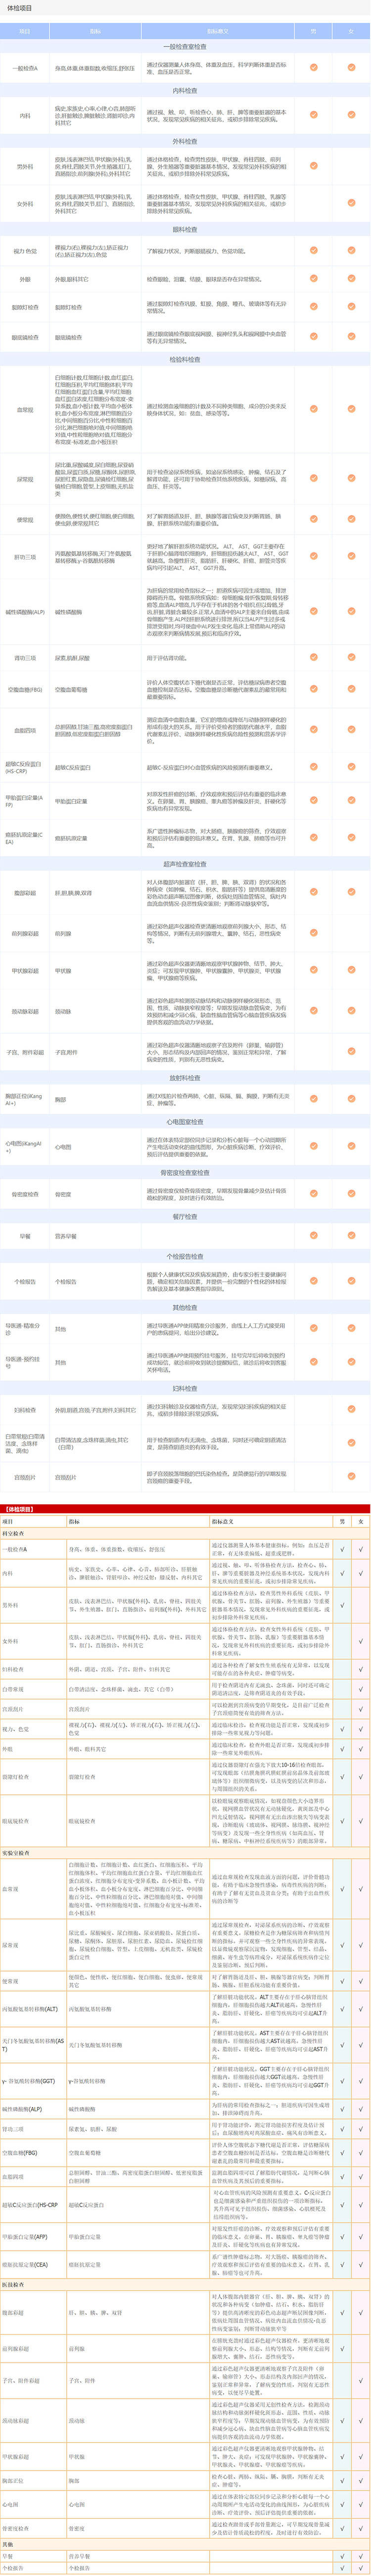This screenshot has width=371, height=2576.
Task: Click the √ male mark for γ-谷氨酰转移酶(GGT)
Action: [341, 2081]
